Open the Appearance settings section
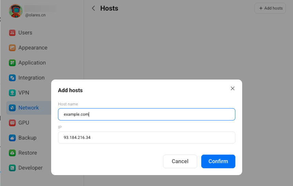293x186 pixels. click(33, 48)
